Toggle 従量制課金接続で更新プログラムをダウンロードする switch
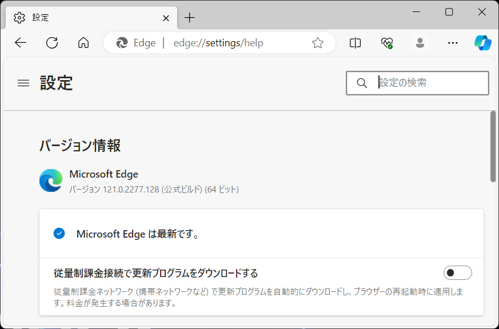 [x=457, y=273]
